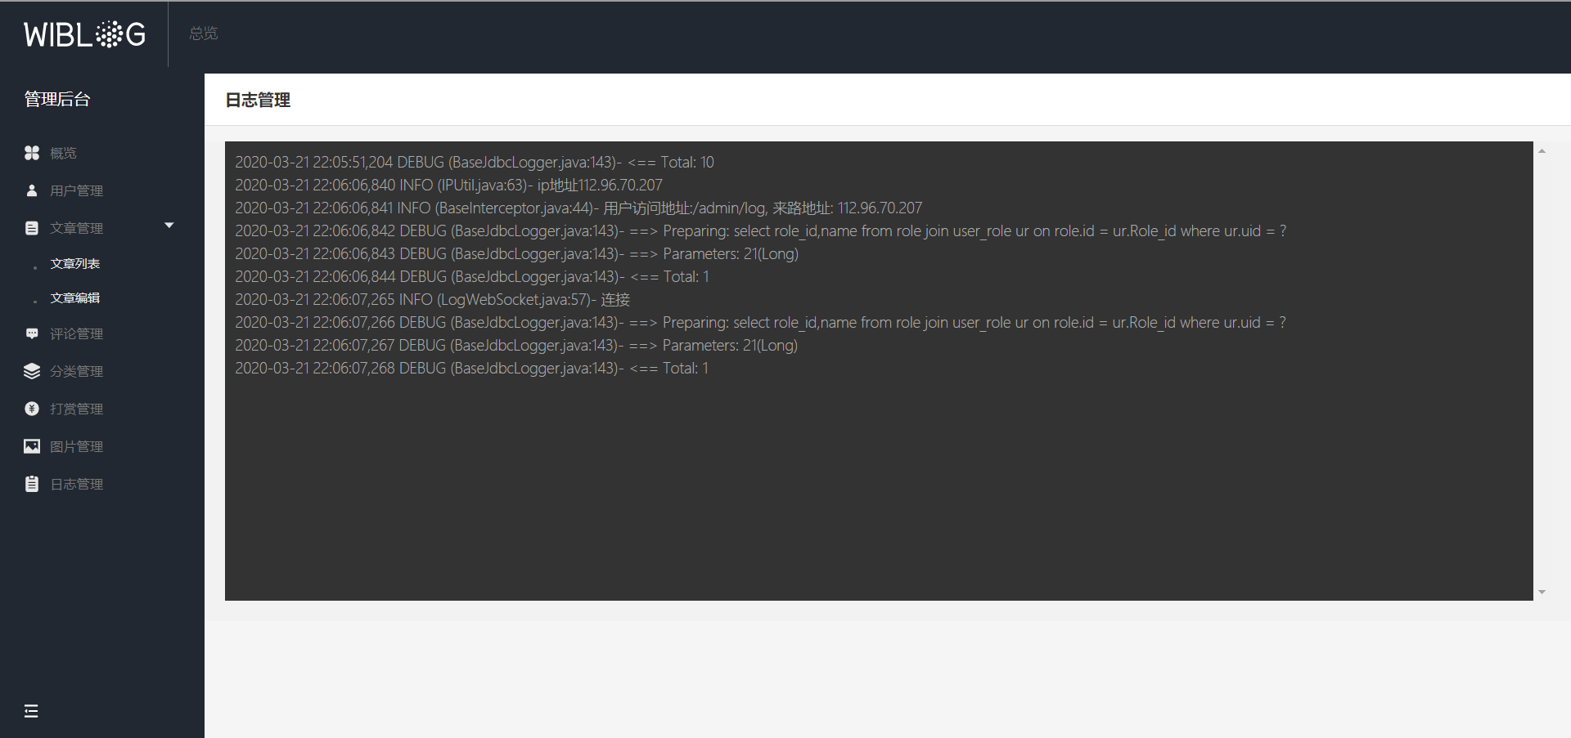Click the user management person icon
The width and height of the screenshot is (1571, 738).
click(32, 190)
